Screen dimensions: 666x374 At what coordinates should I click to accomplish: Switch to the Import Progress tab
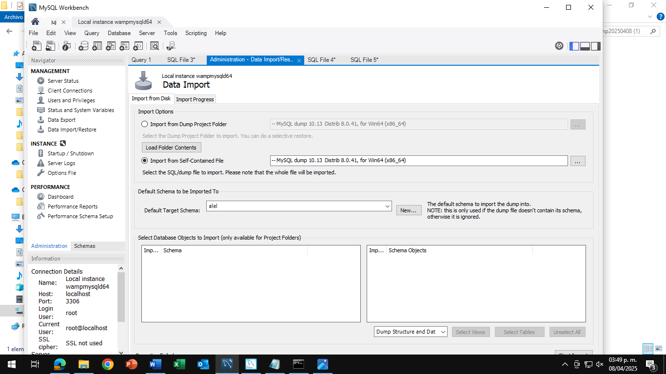(195, 99)
